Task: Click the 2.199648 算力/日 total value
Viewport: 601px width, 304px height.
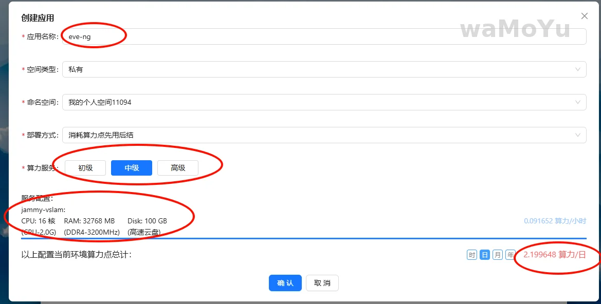Action: (555, 255)
